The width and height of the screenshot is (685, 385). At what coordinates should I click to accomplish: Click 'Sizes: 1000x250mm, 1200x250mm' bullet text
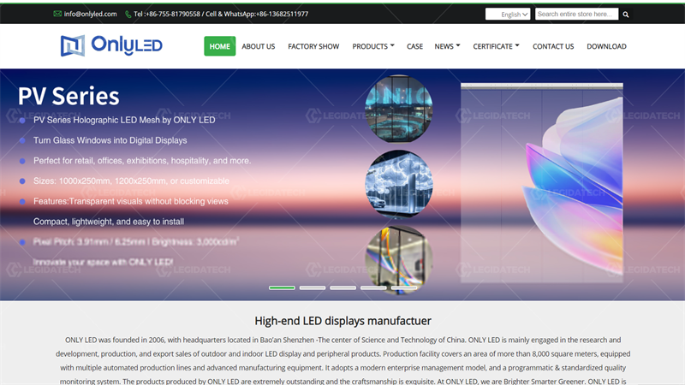click(131, 181)
